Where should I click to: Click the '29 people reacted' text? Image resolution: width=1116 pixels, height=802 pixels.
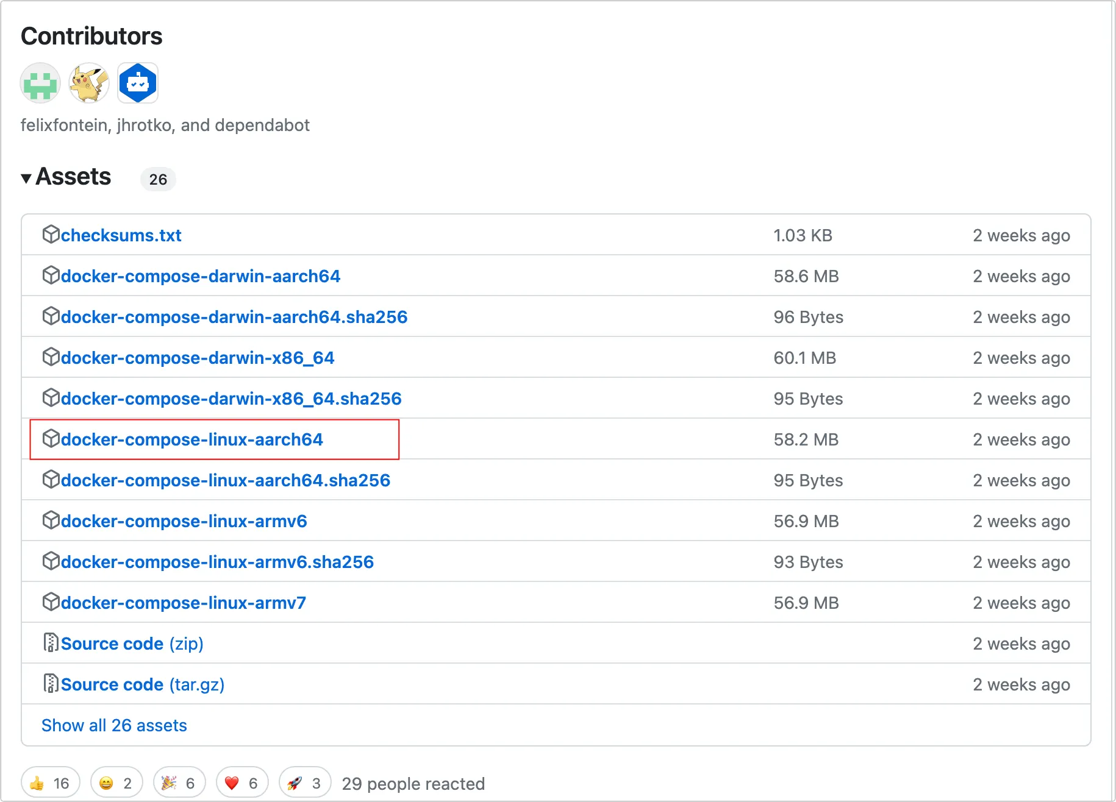[x=413, y=784]
